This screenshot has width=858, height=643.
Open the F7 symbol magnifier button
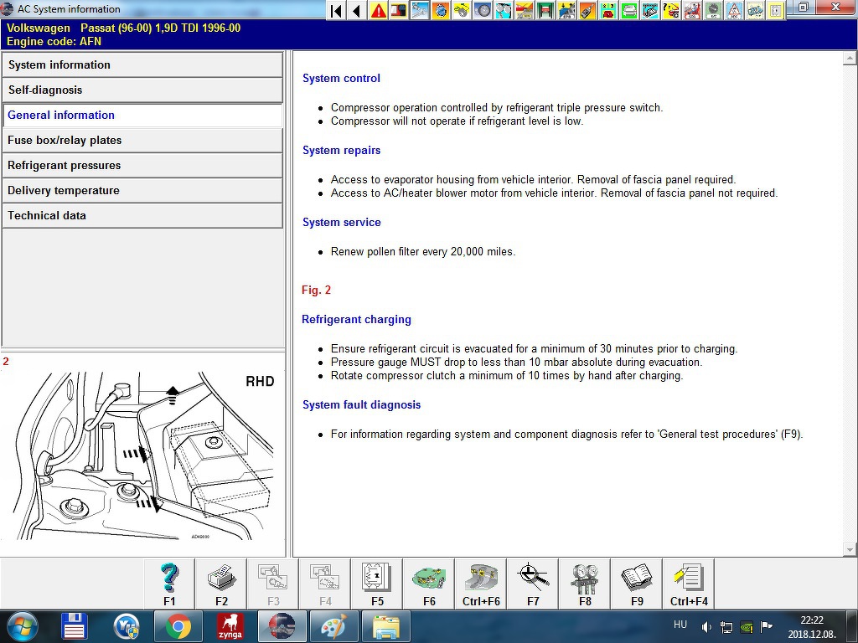coord(533,584)
